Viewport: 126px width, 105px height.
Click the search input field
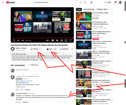coord(56,3)
